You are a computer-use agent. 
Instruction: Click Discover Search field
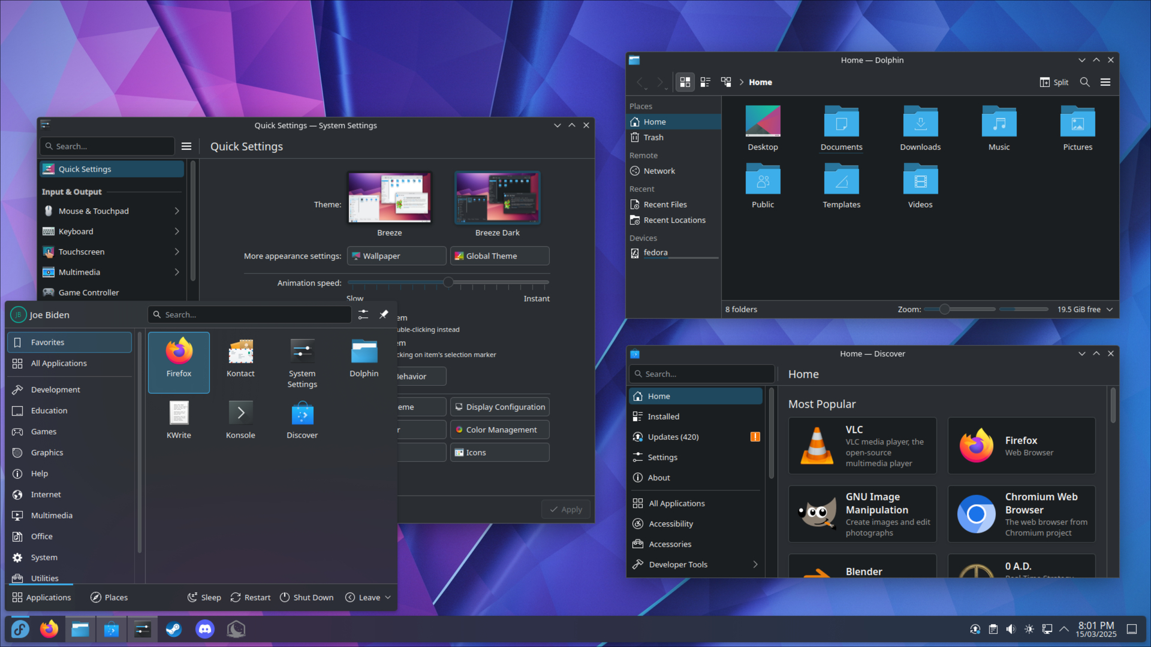pos(701,374)
